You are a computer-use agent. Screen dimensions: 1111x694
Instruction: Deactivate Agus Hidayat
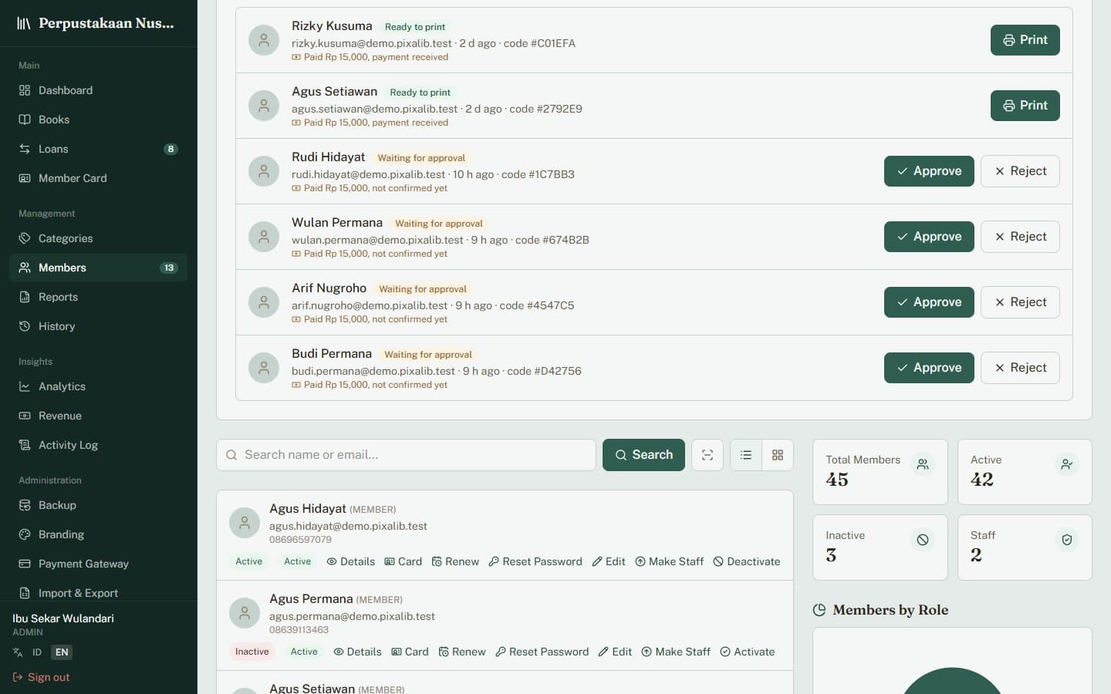coord(746,561)
